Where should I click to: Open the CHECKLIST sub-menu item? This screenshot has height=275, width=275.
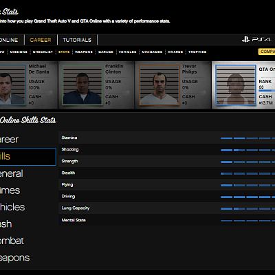click(x=43, y=52)
